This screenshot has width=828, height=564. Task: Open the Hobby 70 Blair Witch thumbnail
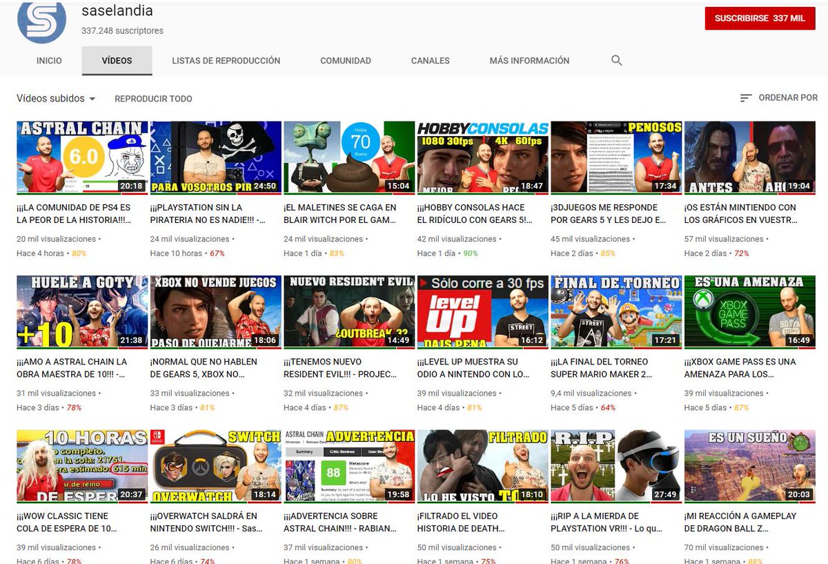[x=349, y=158]
